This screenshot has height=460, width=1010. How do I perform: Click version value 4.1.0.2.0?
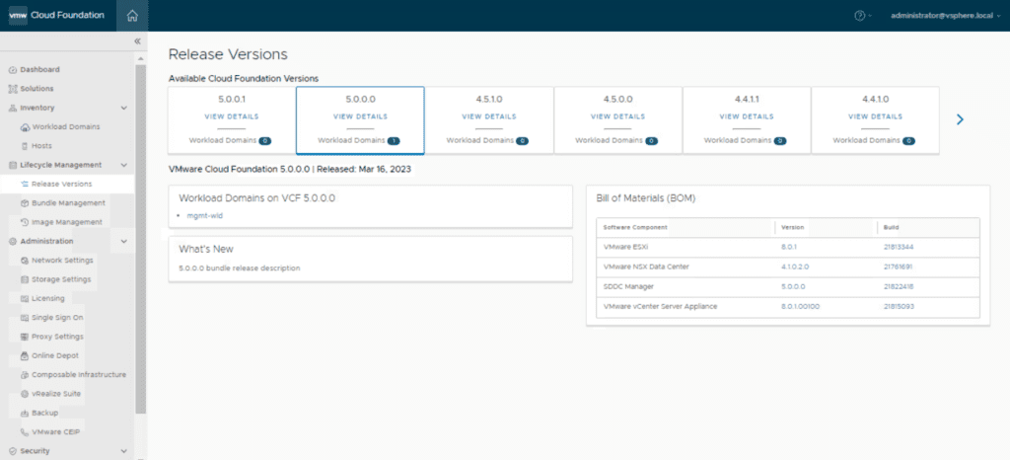796,267
